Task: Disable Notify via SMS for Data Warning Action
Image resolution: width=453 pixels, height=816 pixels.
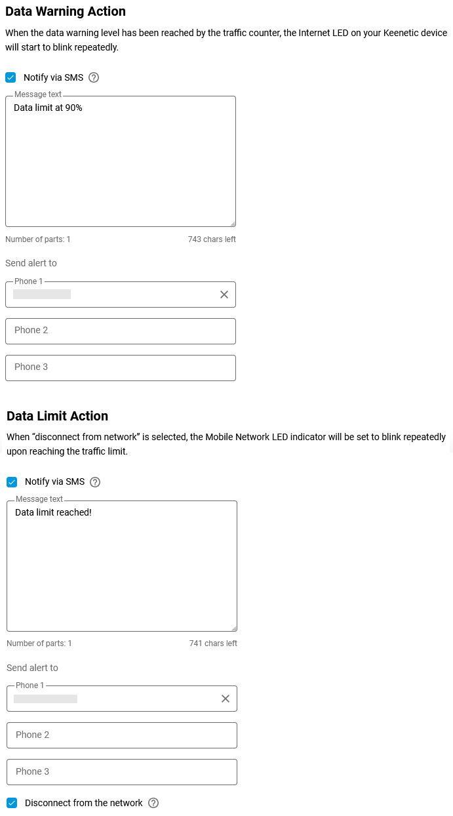Action: point(10,77)
